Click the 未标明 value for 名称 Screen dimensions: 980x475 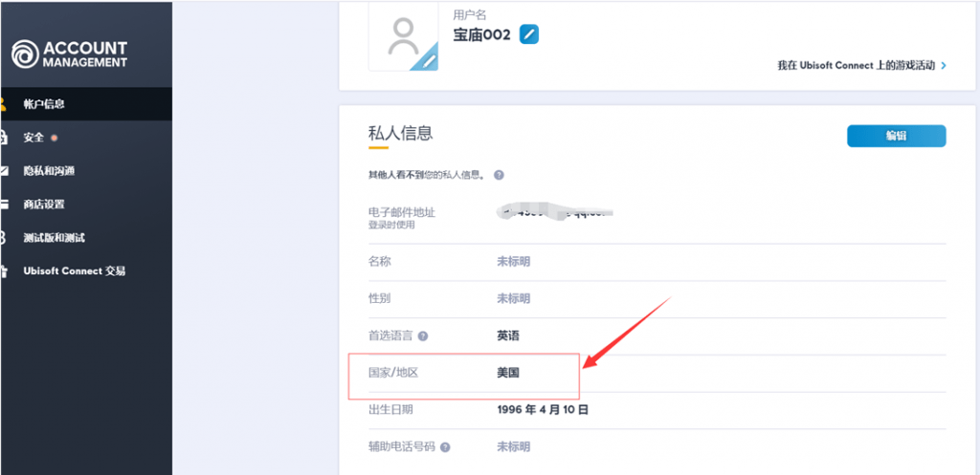pos(513,262)
